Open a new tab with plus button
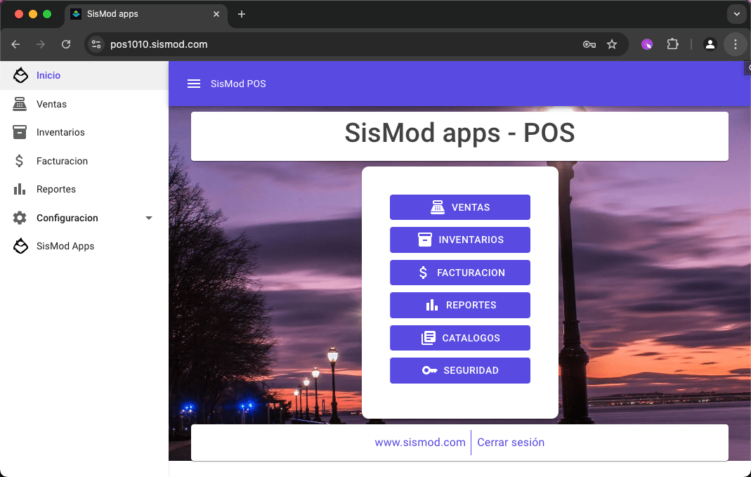 click(242, 14)
